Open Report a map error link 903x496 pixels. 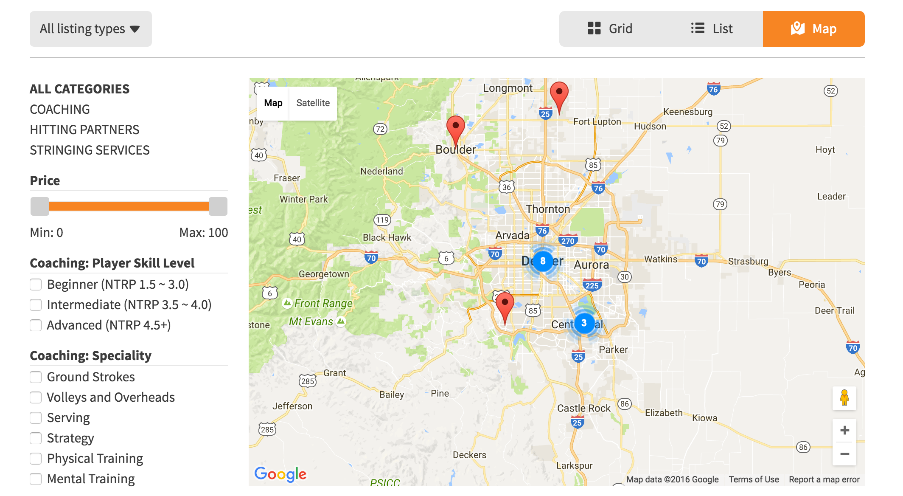click(824, 479)
